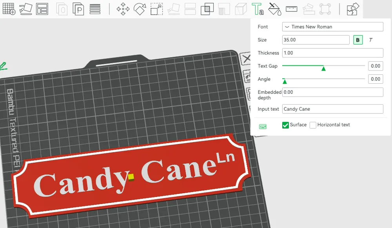Click the Text Gap value box
Viewport: 392px width, 228px height.
click(x=376, y=66)
